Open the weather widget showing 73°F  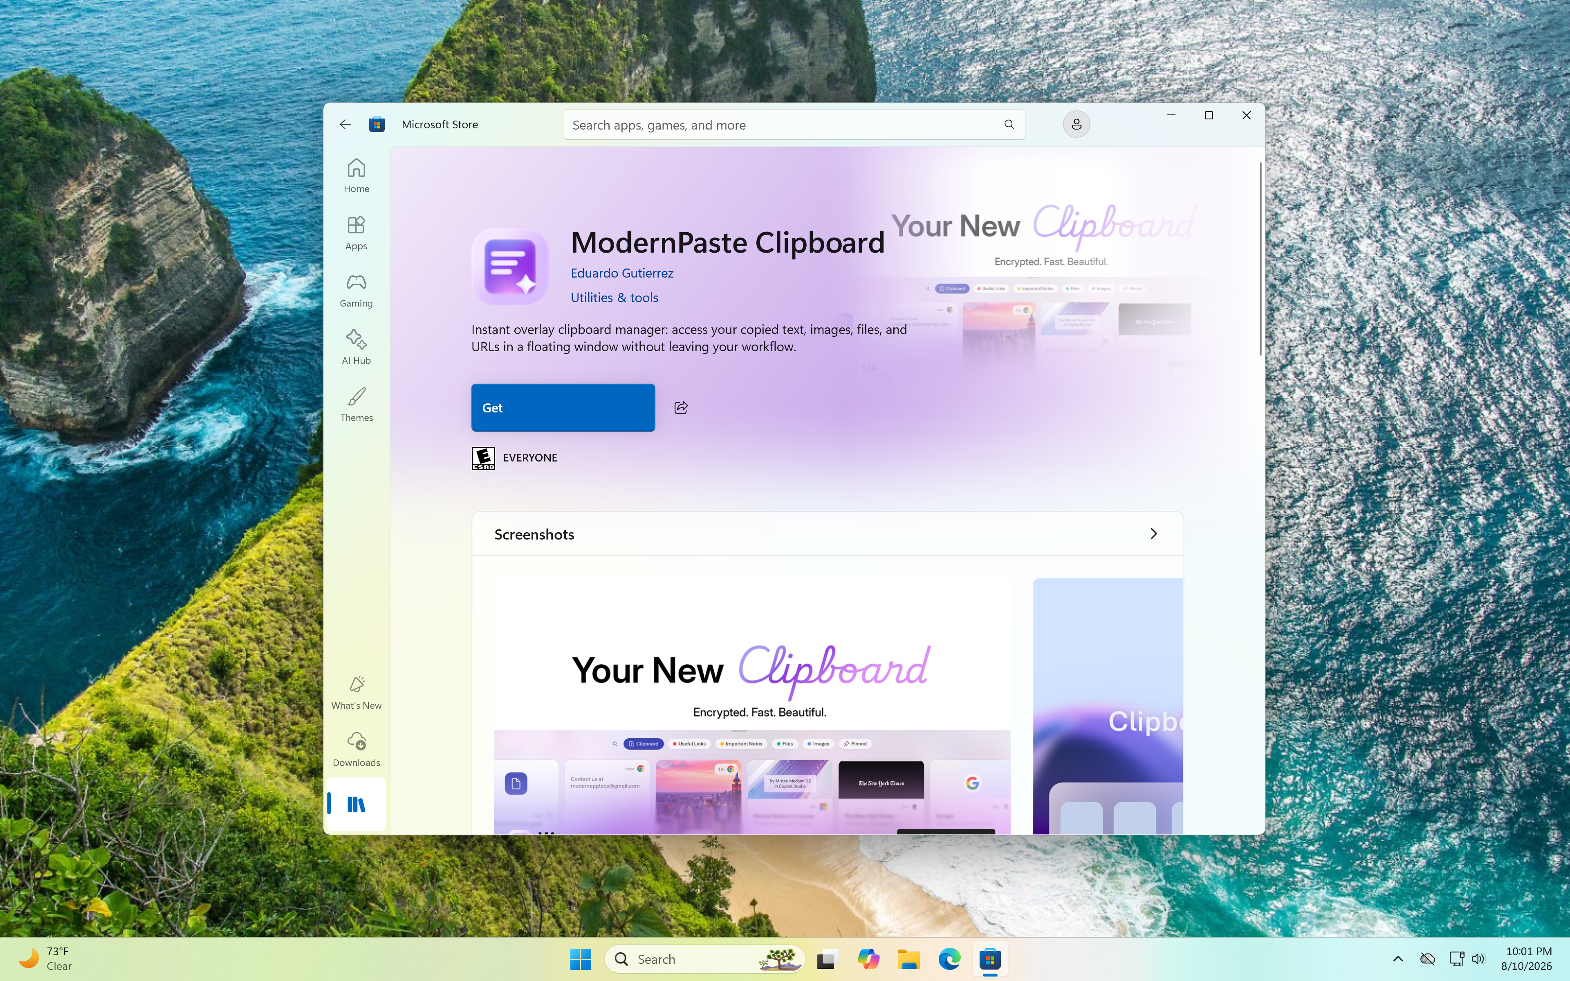click(x=45, y=959)
